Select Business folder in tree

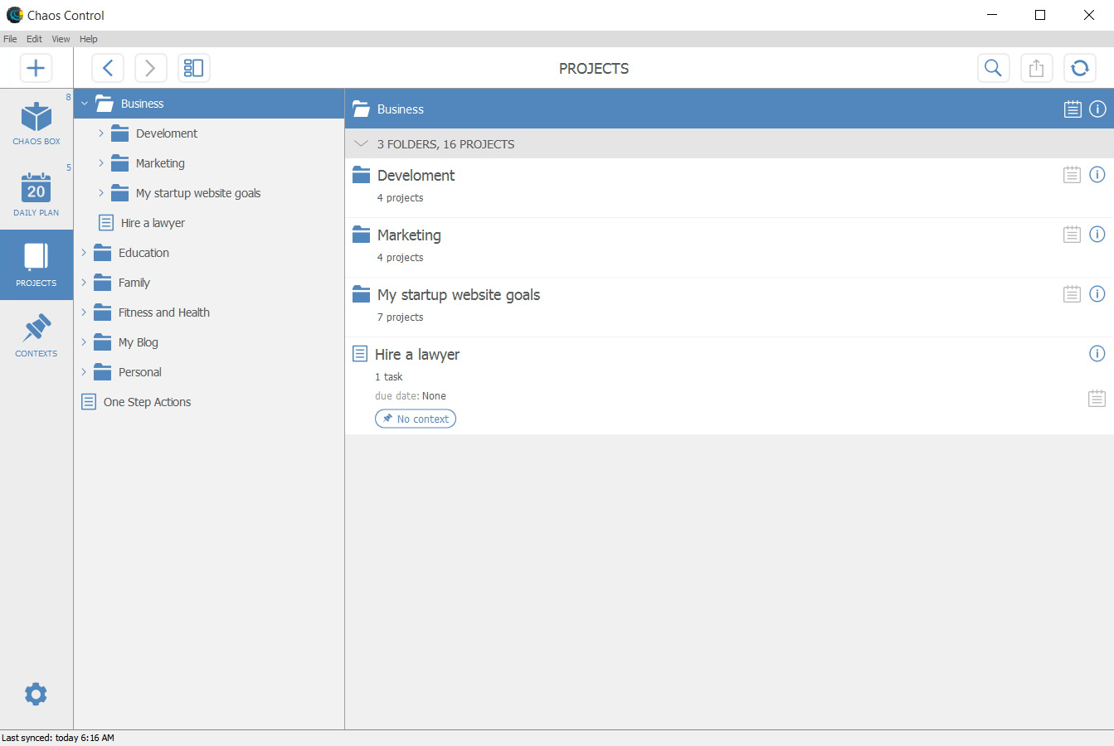[x=209, y=104]
